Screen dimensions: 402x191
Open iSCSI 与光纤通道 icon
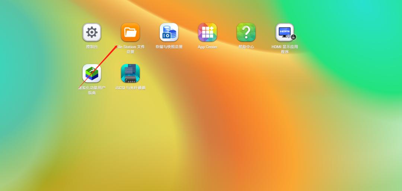(131, 73)
